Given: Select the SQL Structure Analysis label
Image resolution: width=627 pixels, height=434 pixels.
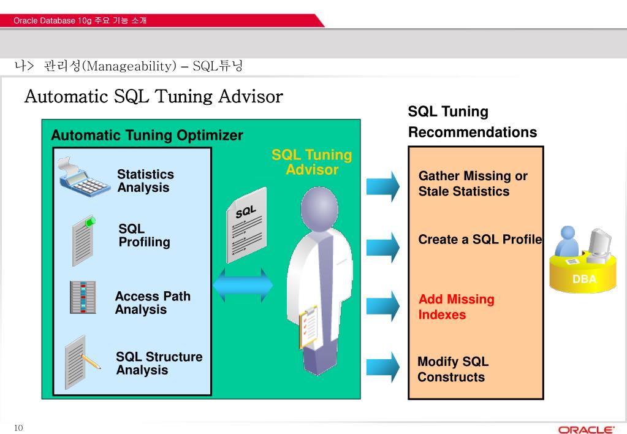Looking at the screenshot, I should [x=159, y=364].
